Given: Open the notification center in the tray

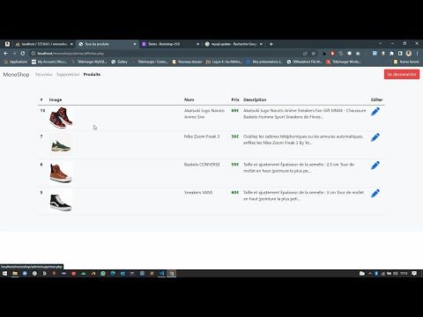Looking at the screenshot, I should [x=414, y=274].
